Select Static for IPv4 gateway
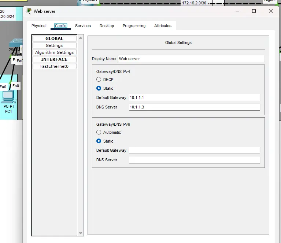 pos(99,88)
